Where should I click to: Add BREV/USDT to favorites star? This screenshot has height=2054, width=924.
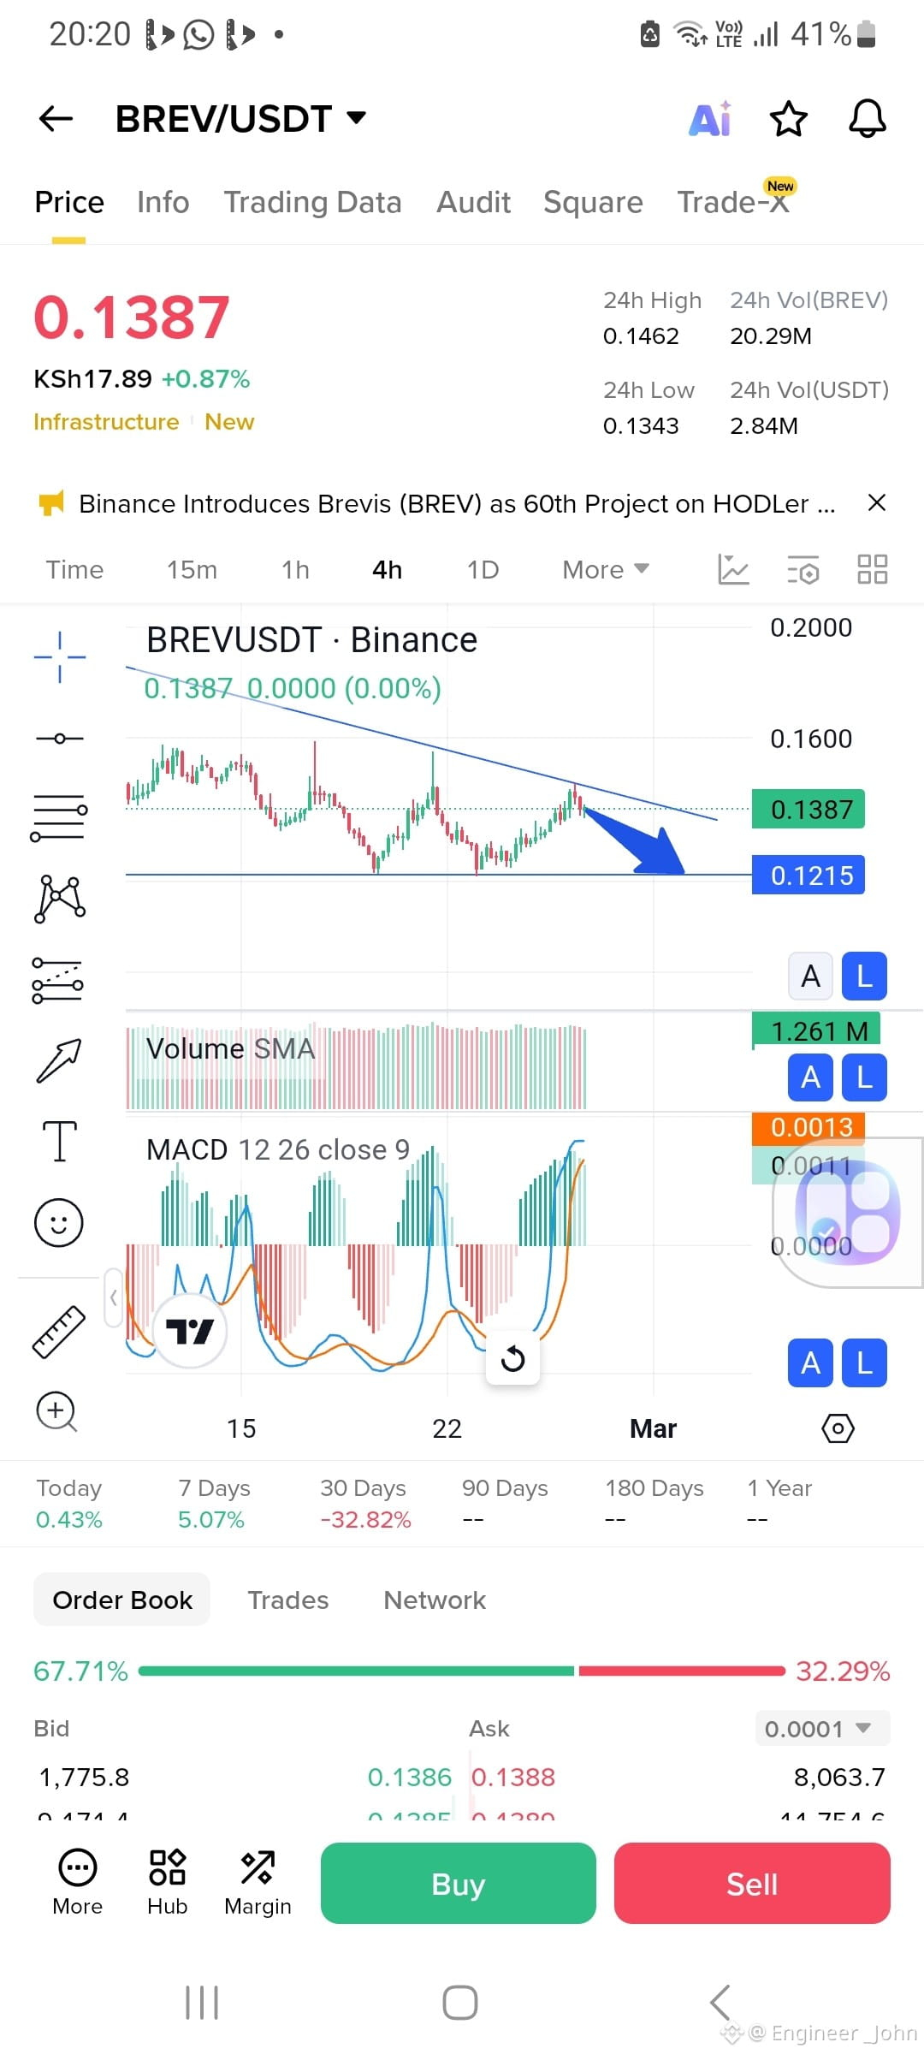click(x=788, y=118)
